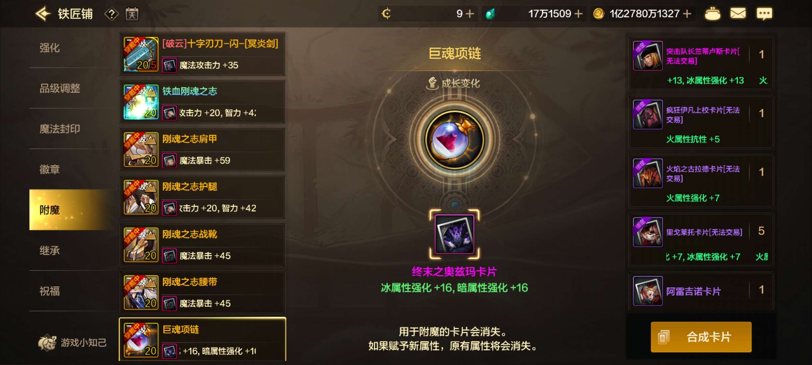This screenshot has width=812, height=365.
Task: Select the 铁血刚魂之志 equipment entry
Action: (x=202, y=102)
